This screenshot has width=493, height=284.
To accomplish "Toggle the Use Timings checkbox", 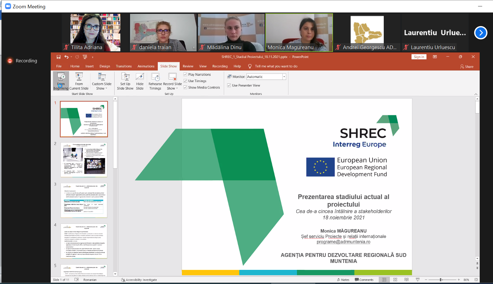I will pyautogui.click(x=185, y=81).
